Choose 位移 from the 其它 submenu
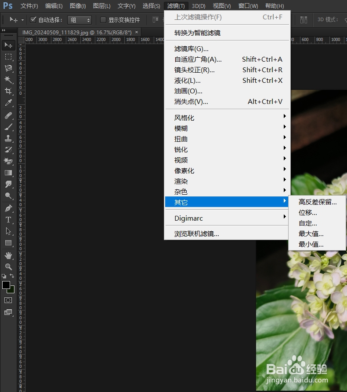The image size is (347, 392). click(317, 213)
